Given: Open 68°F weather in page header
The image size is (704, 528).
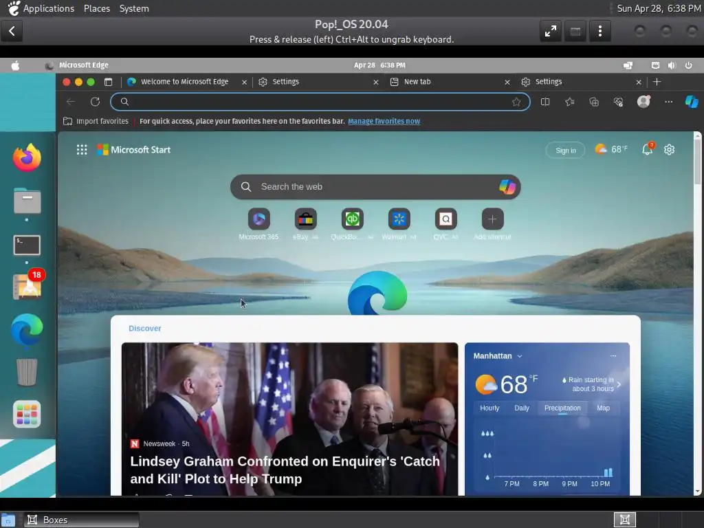Looking at the screenshot, I should pyautogui.click(x=611, y=149).
